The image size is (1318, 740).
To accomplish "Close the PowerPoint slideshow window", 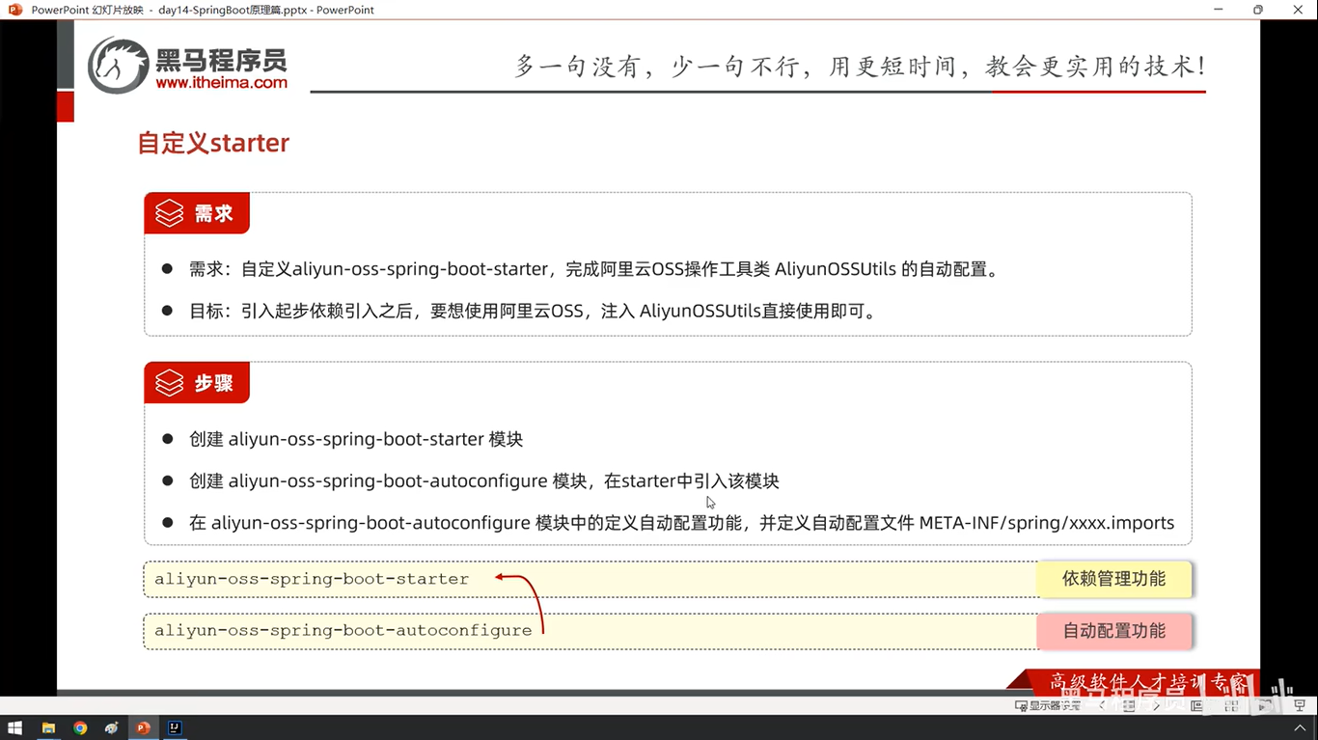I will (1297, 10).
